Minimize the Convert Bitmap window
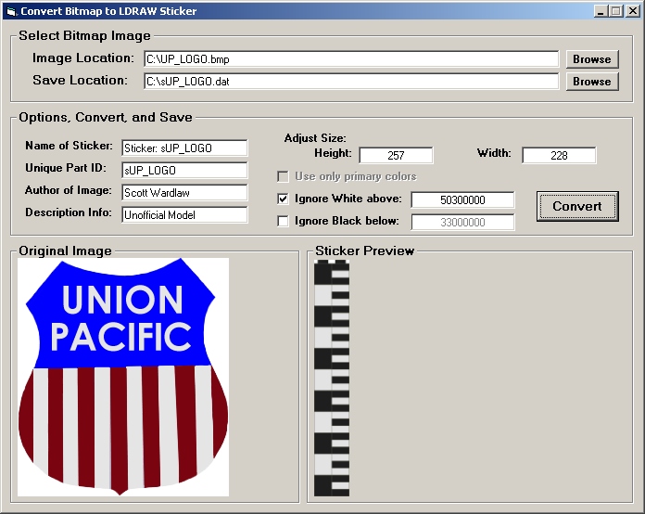Screen dimensions: 645x514 click(x=601, y=11)
